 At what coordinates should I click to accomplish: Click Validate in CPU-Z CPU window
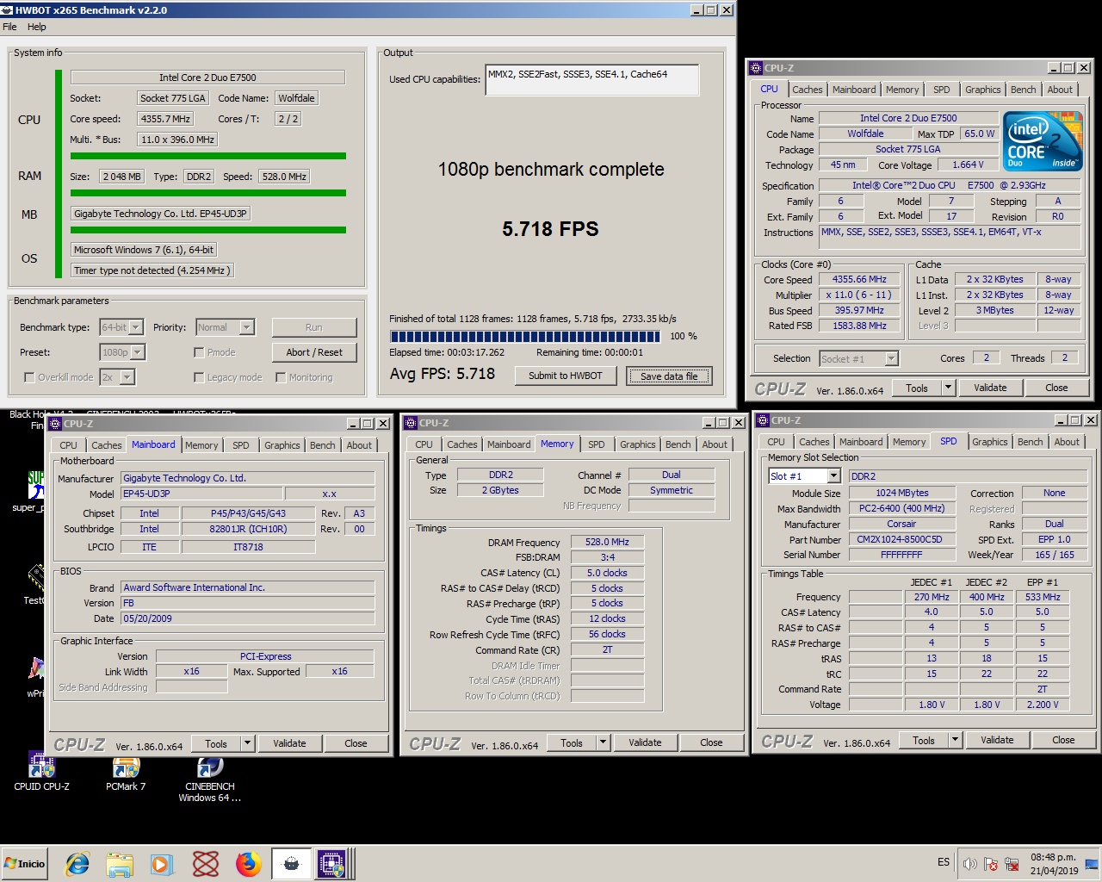pos(990,388)
